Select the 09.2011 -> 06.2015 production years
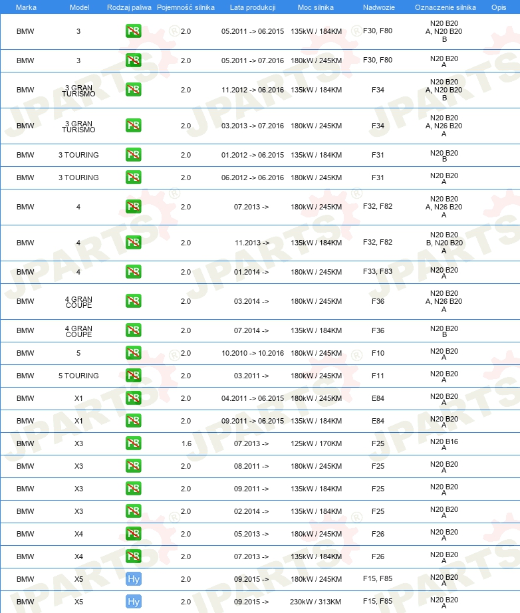Viewport: 520px width, 613px height. coord(253,421)
